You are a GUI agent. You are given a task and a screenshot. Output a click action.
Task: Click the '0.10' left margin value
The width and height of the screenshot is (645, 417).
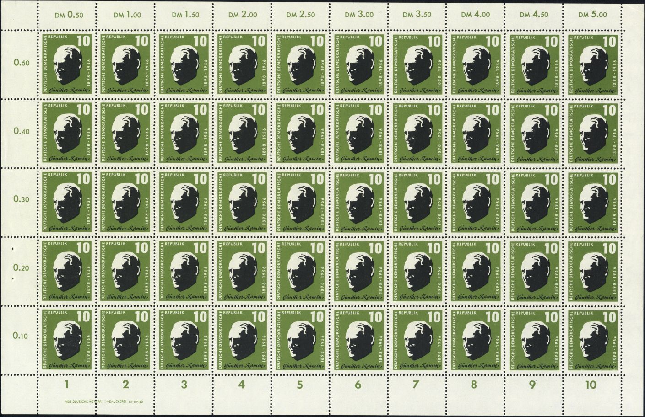point(22,337)
